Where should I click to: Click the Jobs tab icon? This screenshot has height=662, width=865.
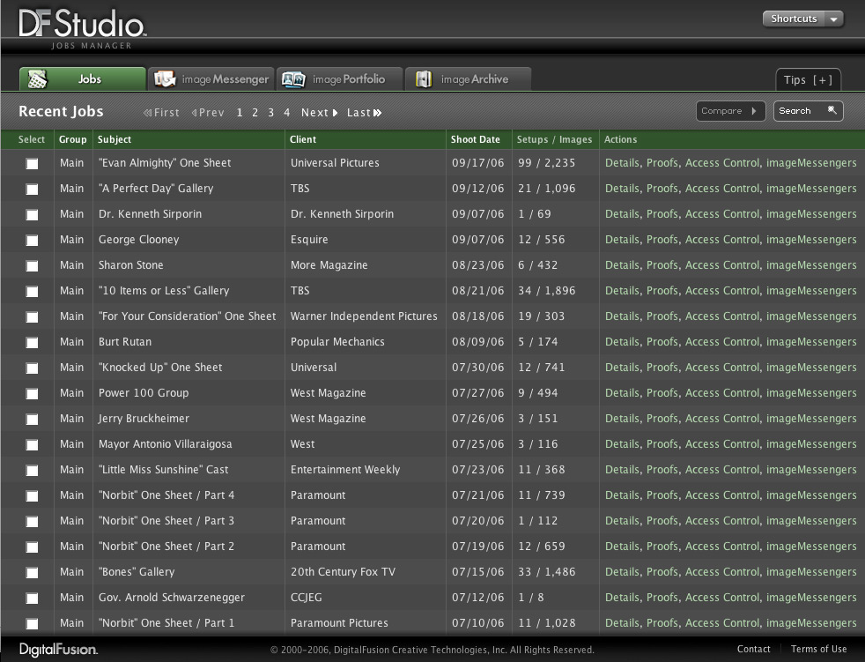[x=36, y=79]
